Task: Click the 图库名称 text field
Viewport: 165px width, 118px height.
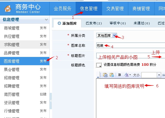Action: click(131, 45)
